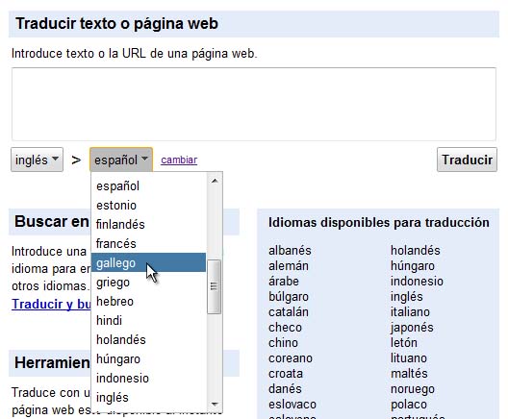508x419 pixels.
Task: Click albanés in available languages list
Action: pos(290,251)
